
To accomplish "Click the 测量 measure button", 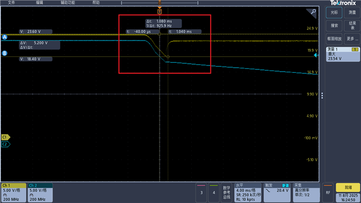I will coord(352,12).
